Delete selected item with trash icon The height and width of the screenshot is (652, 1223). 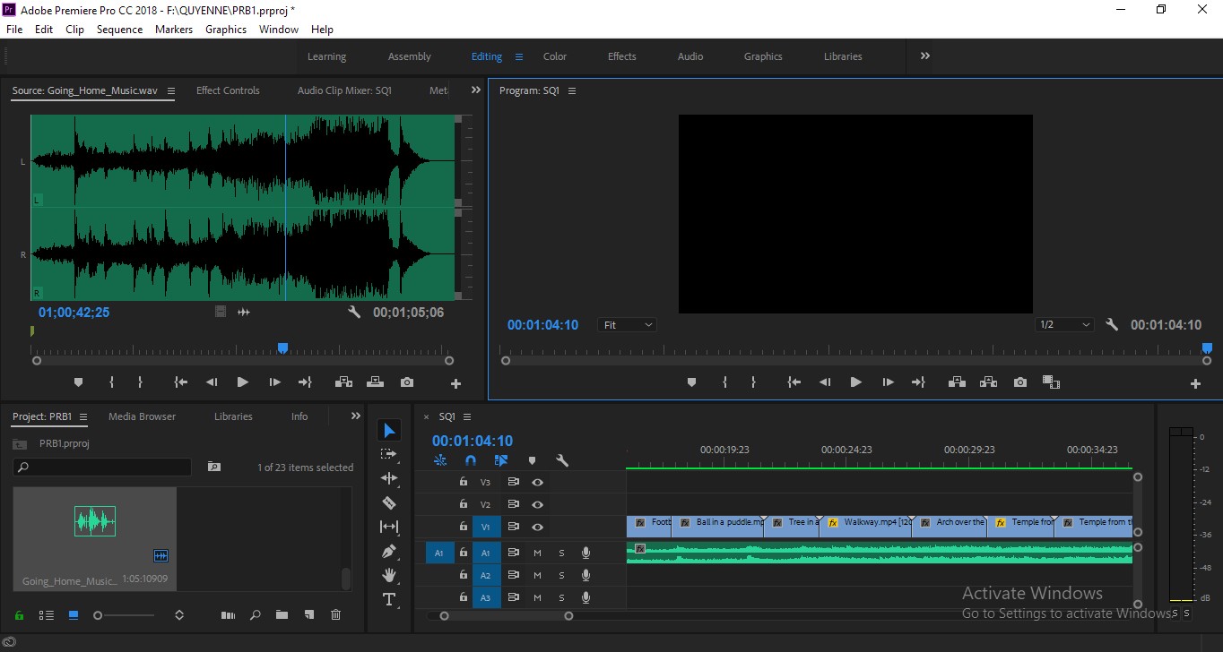coord(336,614)
